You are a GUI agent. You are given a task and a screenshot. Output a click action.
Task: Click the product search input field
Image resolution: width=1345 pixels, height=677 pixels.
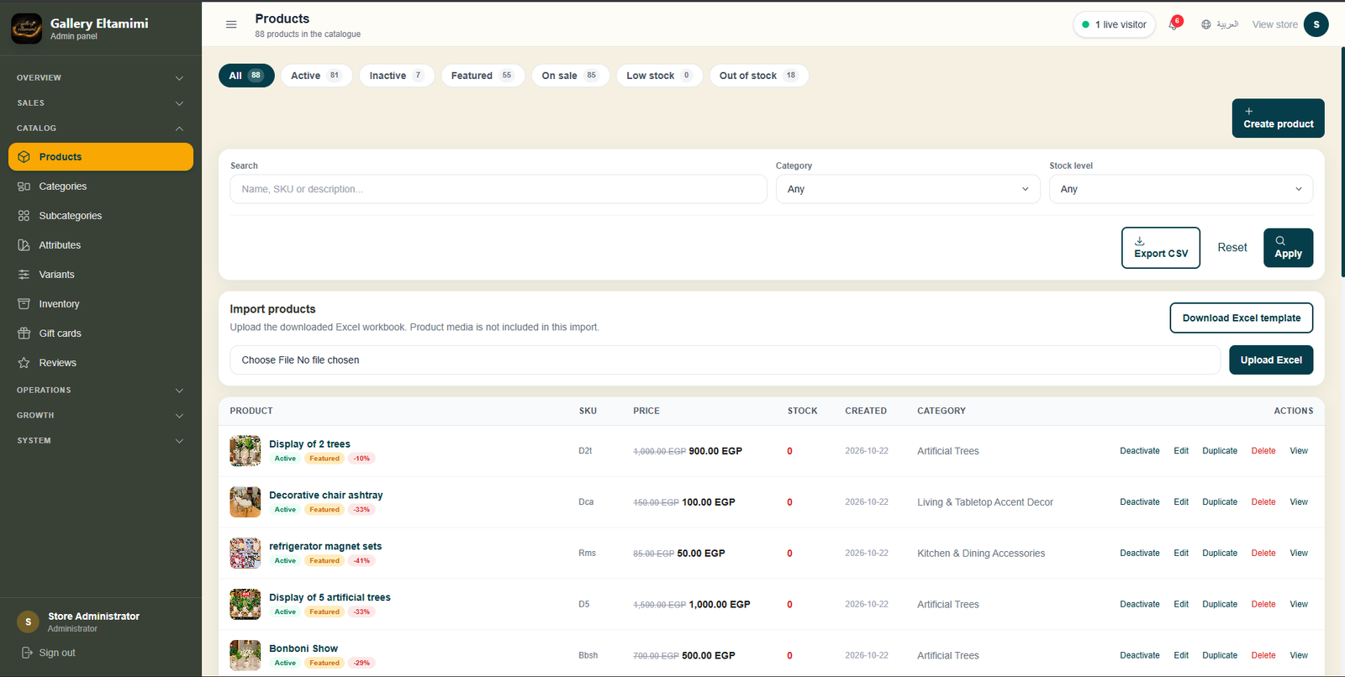[x=498, y=189]
